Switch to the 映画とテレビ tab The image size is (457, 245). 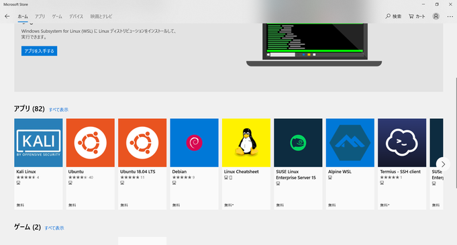(101, 16)
